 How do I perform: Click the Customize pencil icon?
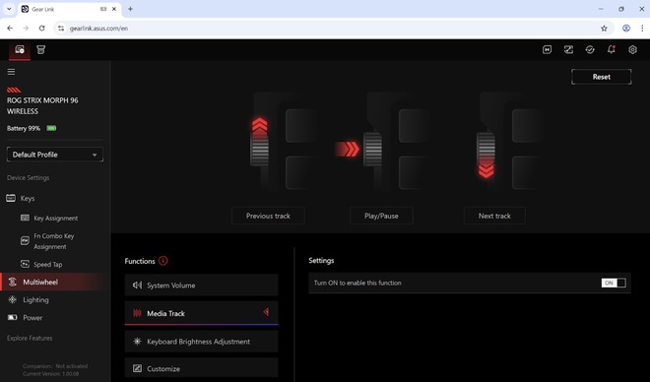click(x=137, y=368)
